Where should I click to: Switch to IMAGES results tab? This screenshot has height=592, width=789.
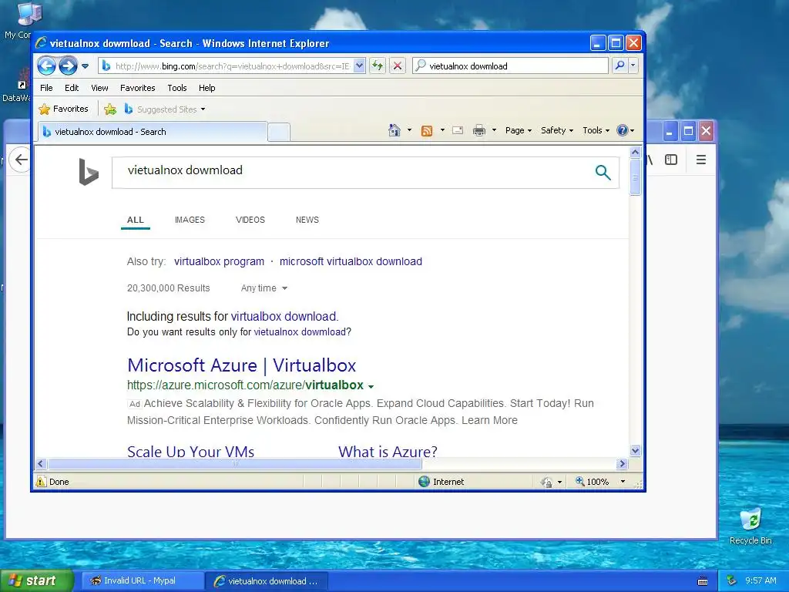(x=190, y=220)
